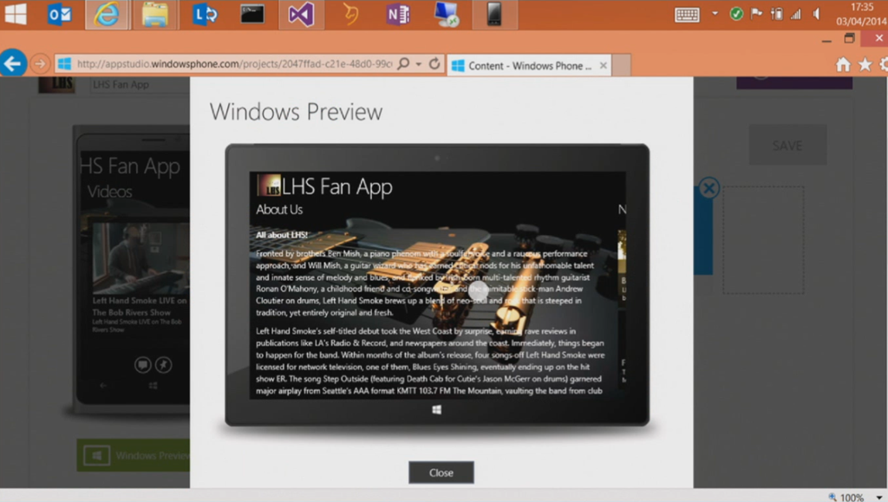Open a new browser tab
The height and width of the screenshot is (502, 888).
click(x=621, y=66)
